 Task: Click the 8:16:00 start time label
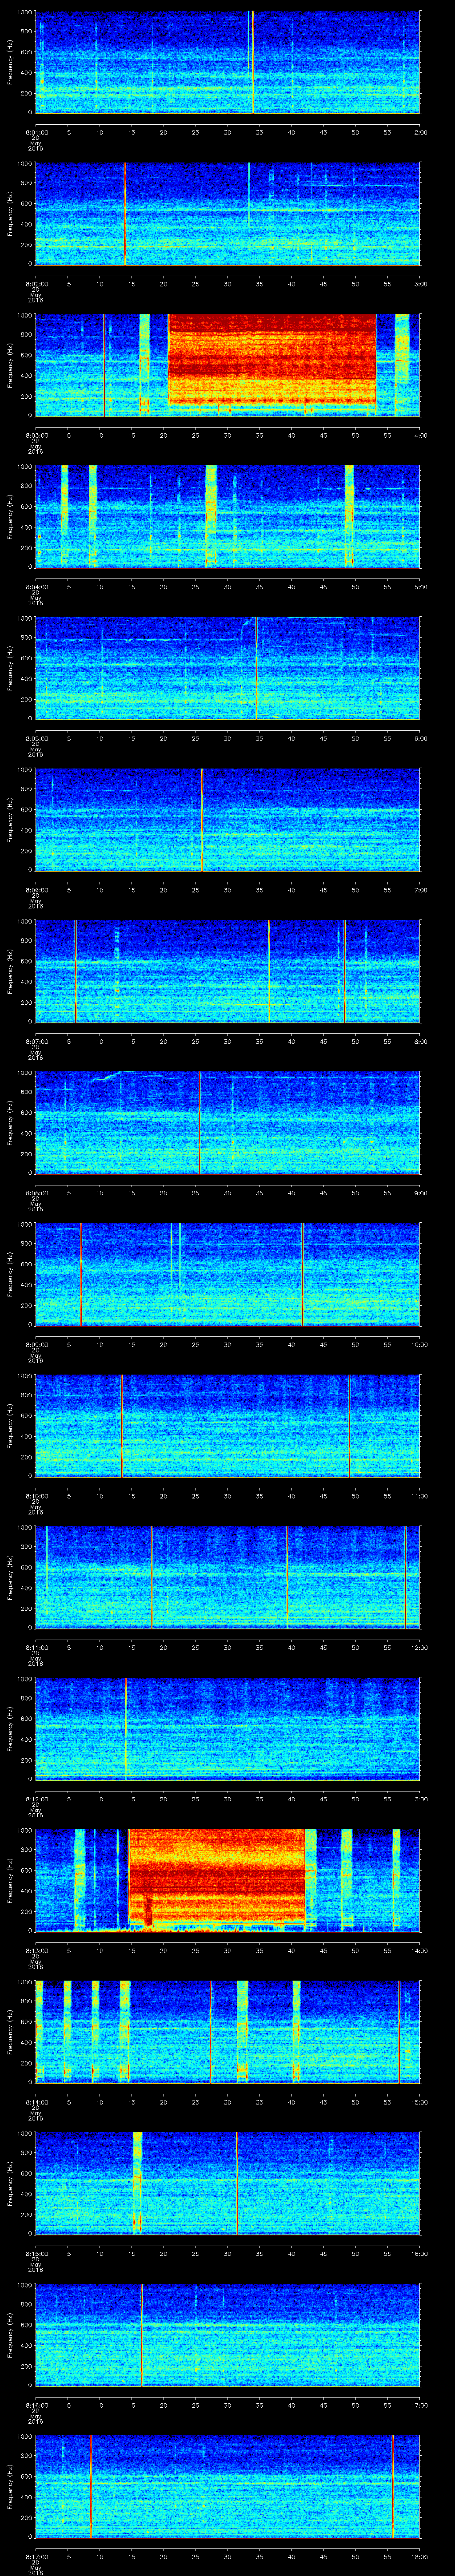pyautogui.click(x=37, y=2405)
